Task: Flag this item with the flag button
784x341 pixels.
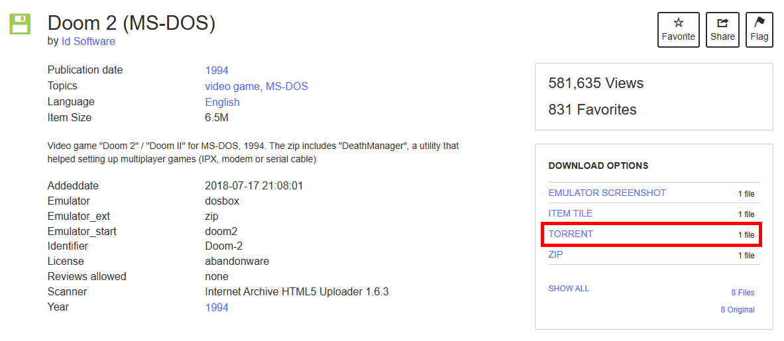Action: (759, 30)
